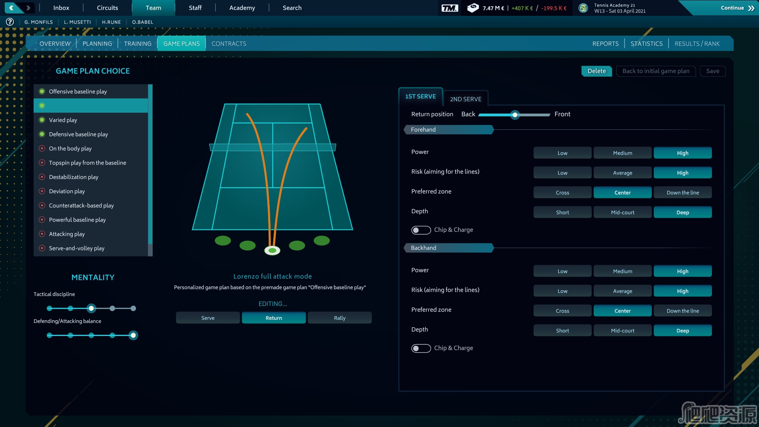Set Forehand Preferred zone to Cross
The width and height of the screenshot is (759, 427).
pyautogui.click(x=562, y=193)
